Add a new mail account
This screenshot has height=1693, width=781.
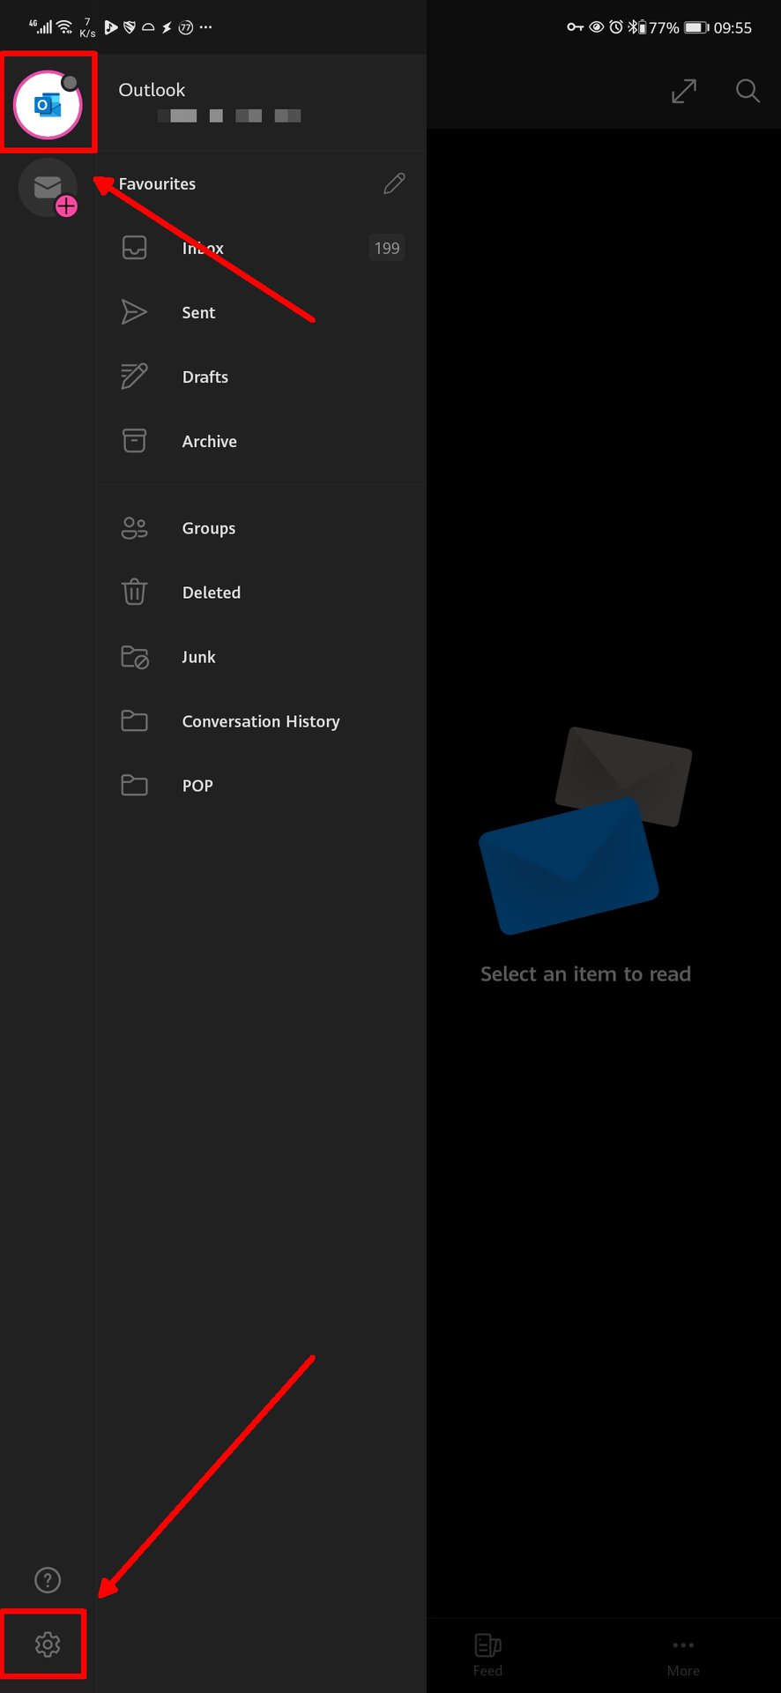click(48, 189)
